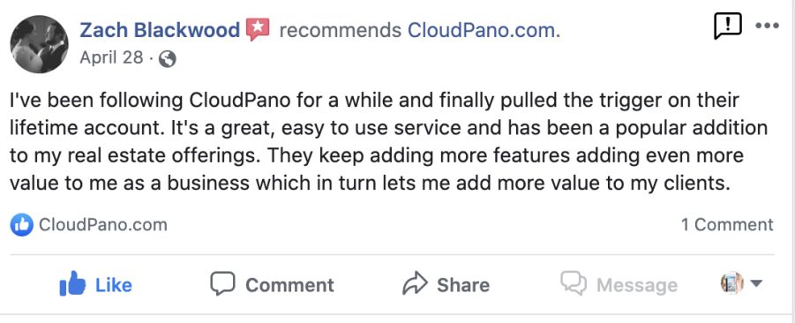Click CloudPano.com name in the reactions row

point(103,225)
